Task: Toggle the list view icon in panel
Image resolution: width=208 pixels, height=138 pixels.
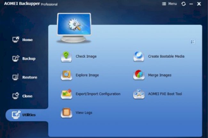Action: (192, 42)
